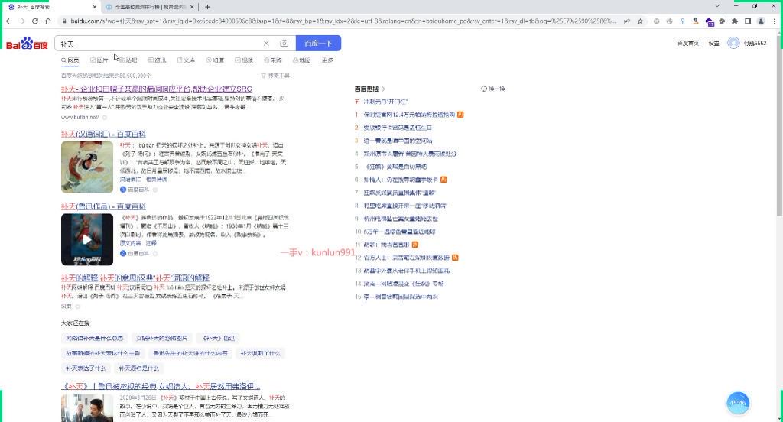Viewport: 783px width, 422px height.
Task: Open hot search item numbered 11 胡歌
Action: pos(386,245)
